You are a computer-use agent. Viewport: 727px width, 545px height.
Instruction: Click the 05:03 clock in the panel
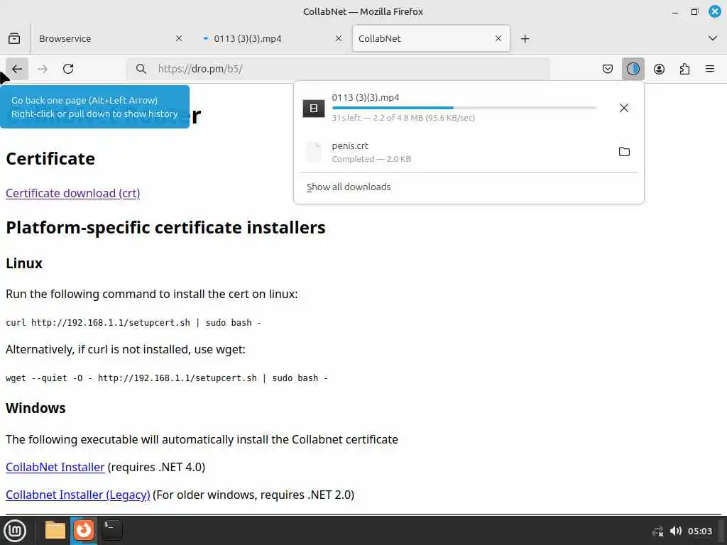tap(699, 532)
